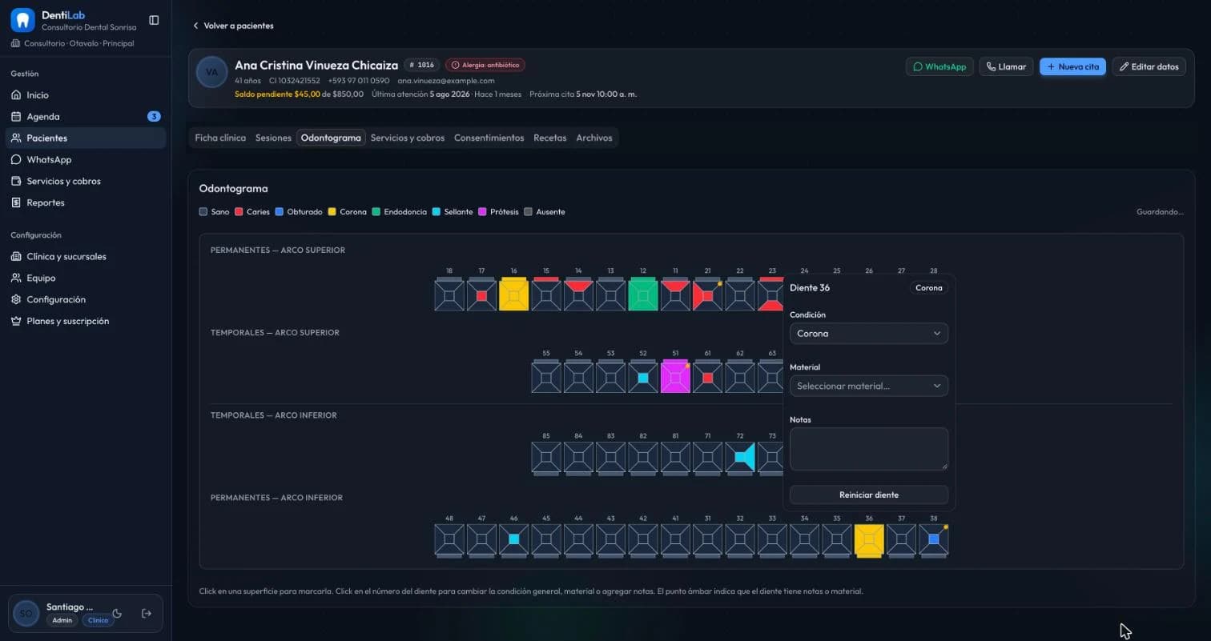This screenshot has width=1211, height=641.
Task: Click the Configuración gear icon
Action: [x=16, y=300]
